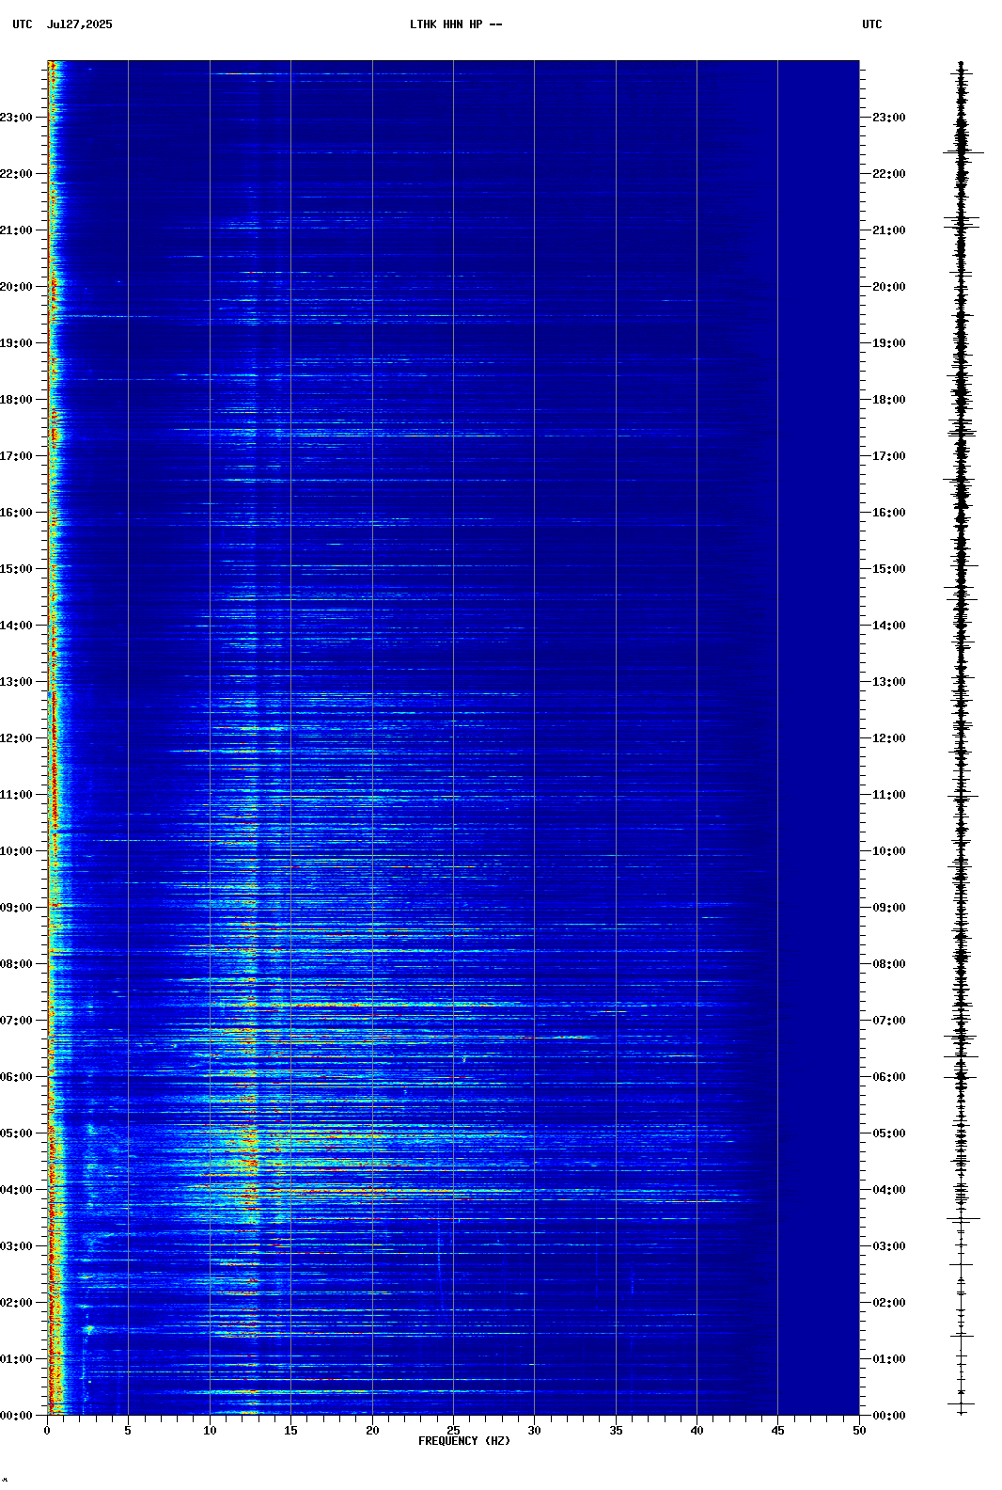Click the left-axis 23:00 time label
This screenshot has height=1490, width=1002.
pos(16,118)
